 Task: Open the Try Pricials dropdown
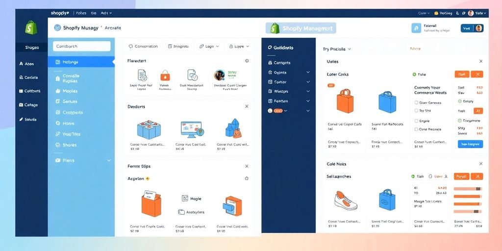click(x=337, y=49)
